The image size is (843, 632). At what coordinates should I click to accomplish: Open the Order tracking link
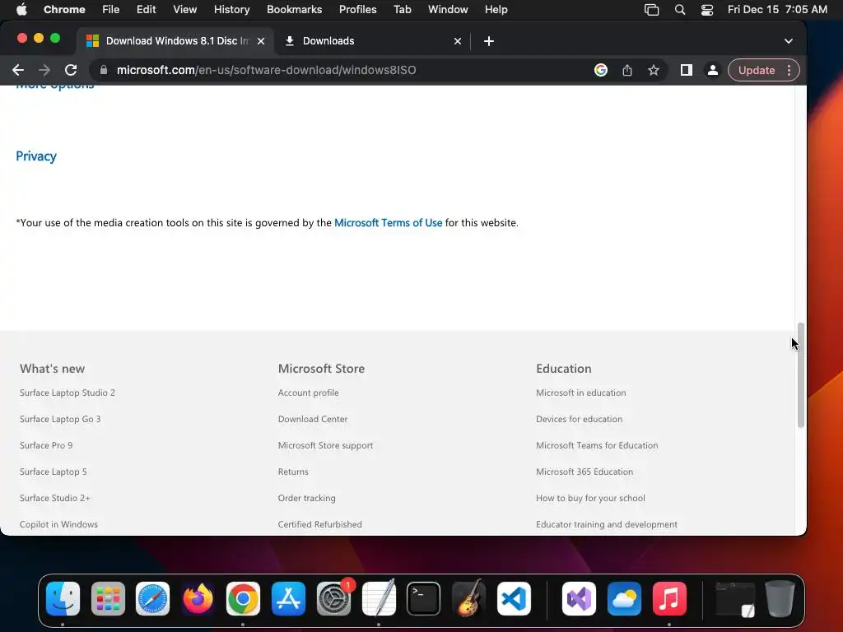[x=306, y=498]
